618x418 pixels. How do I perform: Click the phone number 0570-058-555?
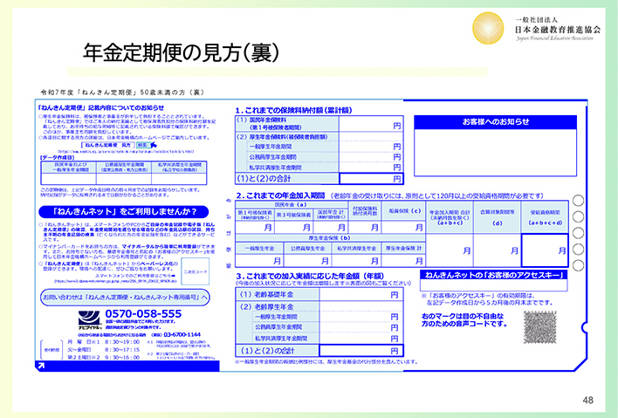click(143, 314)
